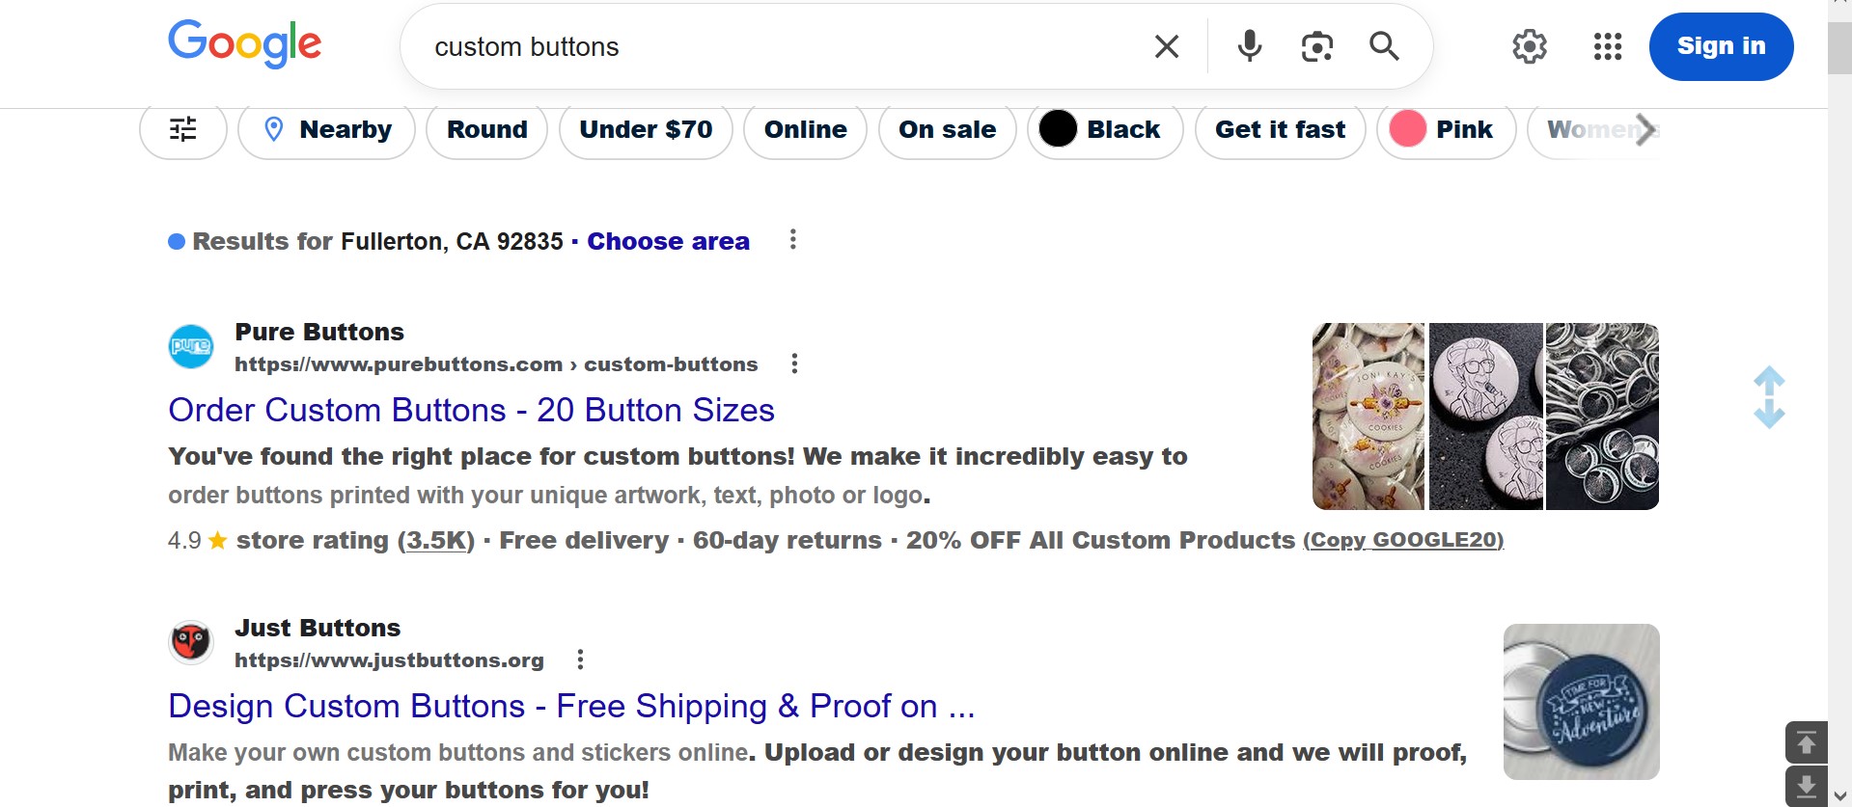Select the Under $70 filter chip
The image size is (1852, 807).
click(x=646, y=129)
